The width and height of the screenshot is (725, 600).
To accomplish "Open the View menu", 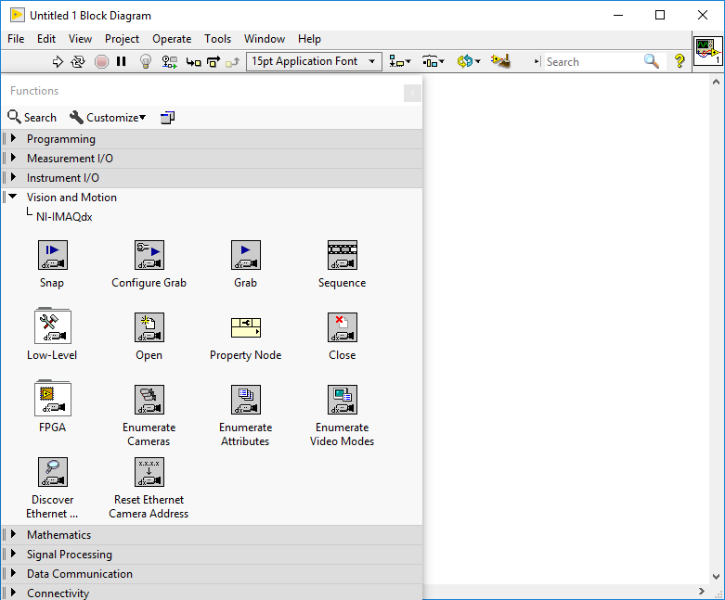I will click(x=80, y=39).
